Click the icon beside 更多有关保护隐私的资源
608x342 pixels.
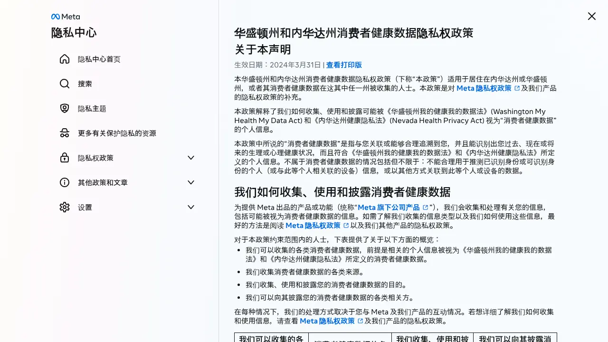pyautogui.click(x=65, y=133)
